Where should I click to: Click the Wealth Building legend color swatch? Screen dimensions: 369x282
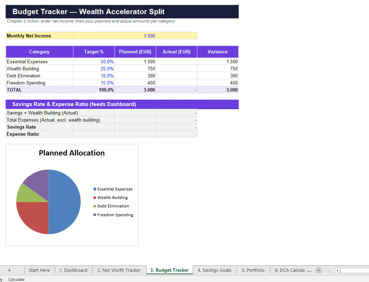(95, 198)
